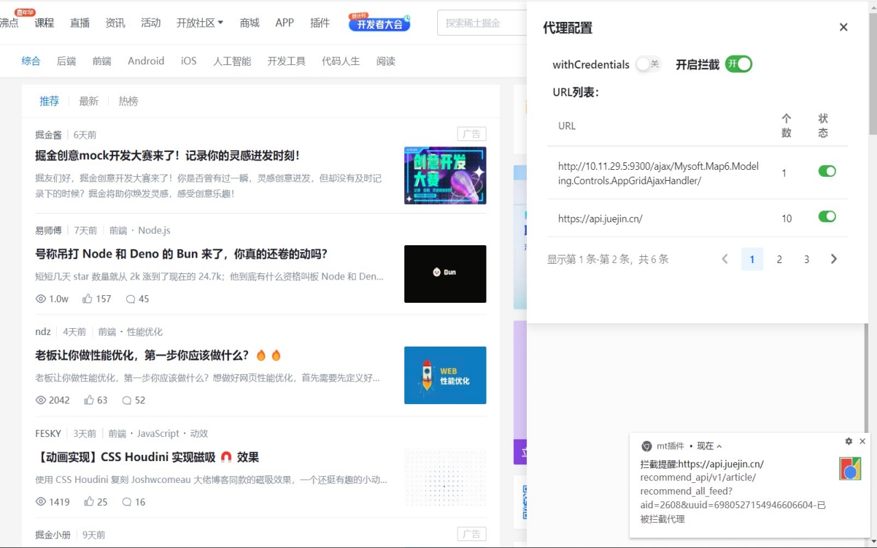Open the 课程 nav item
Image resolution: width=877 pixels, height=548 pixels.
pyautogui.click(x=45, y=23)
